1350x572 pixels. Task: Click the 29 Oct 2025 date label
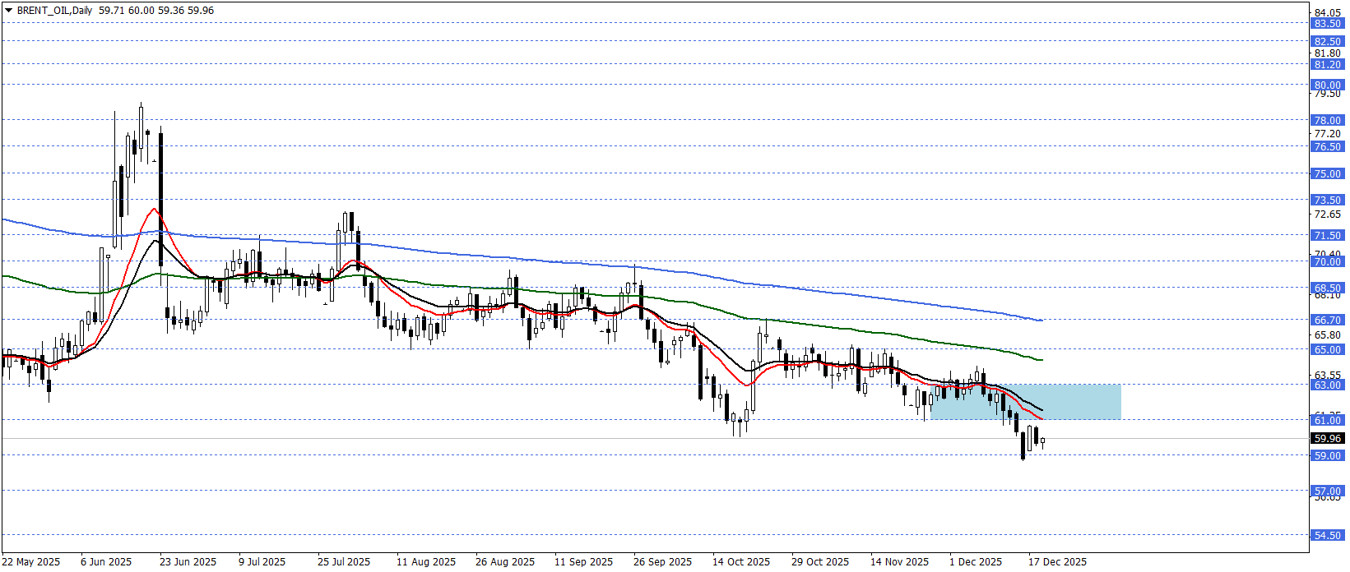click(820, 562)
